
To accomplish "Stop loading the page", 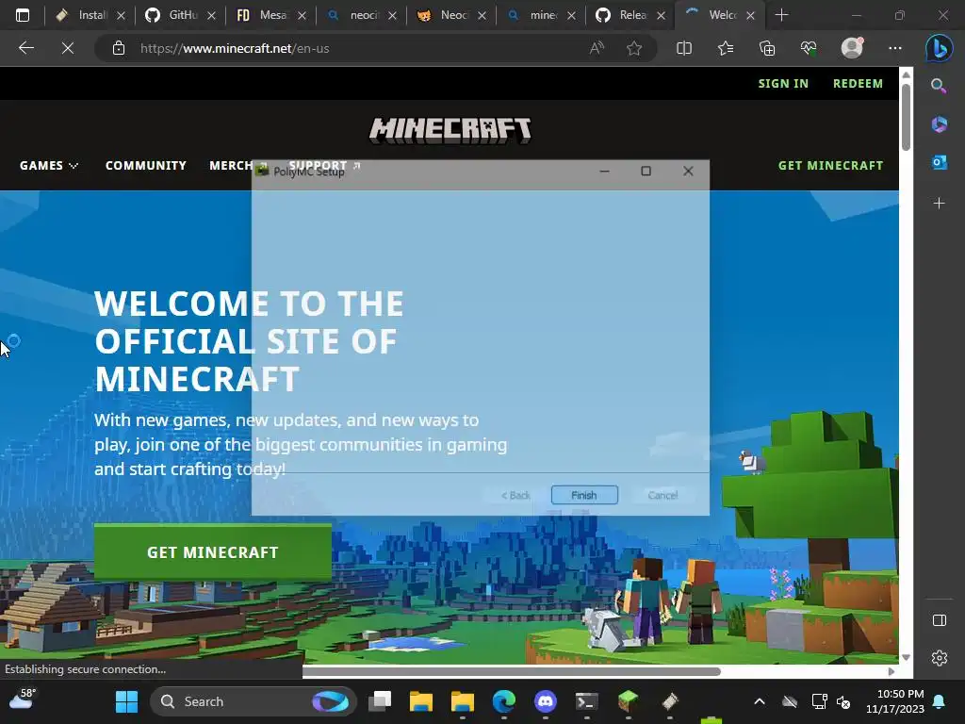I will (68, 48).
